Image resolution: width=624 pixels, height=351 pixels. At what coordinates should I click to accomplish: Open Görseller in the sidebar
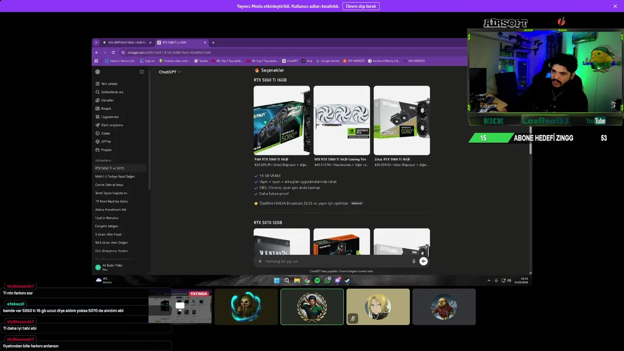[x=120, y=100]
